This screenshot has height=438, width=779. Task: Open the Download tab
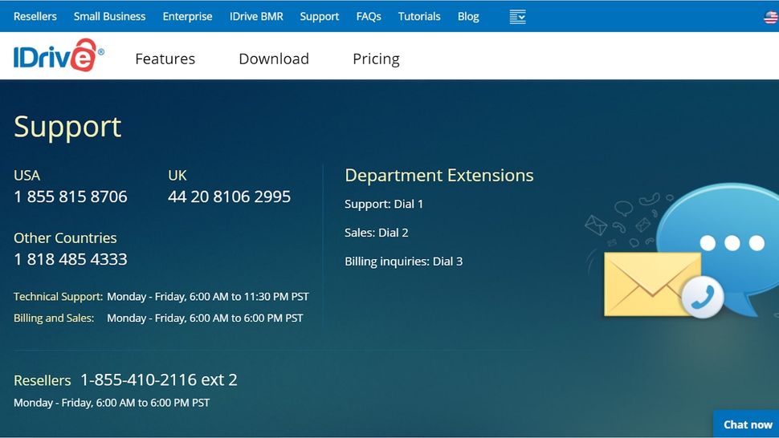[x=274, y=59]
